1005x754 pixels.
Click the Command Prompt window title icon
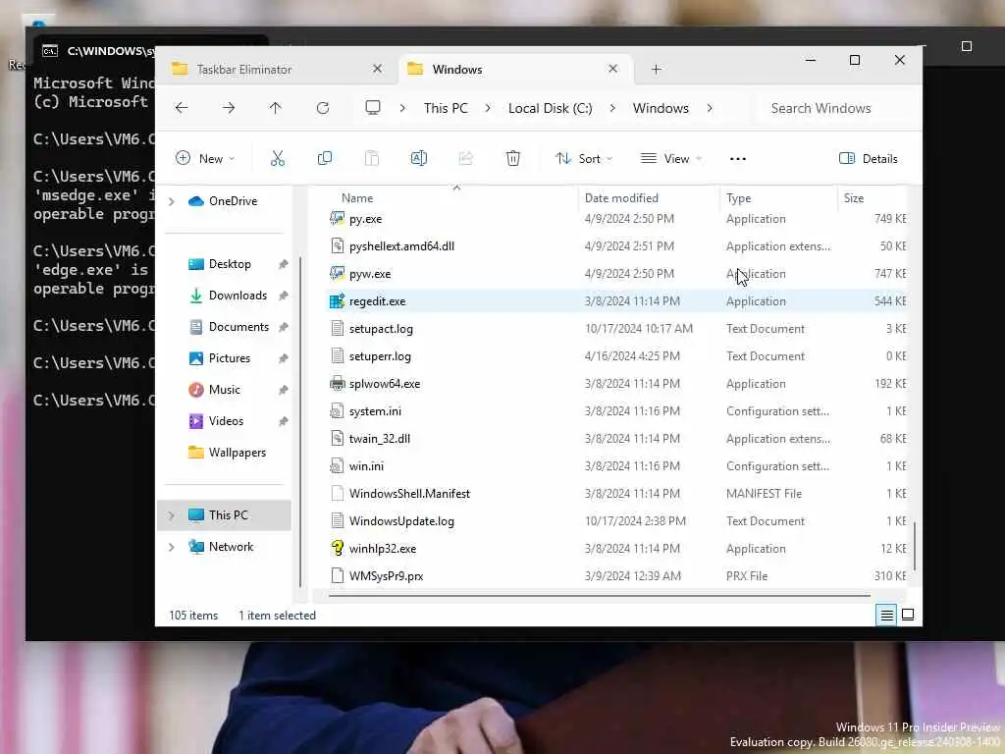(50, 51)
